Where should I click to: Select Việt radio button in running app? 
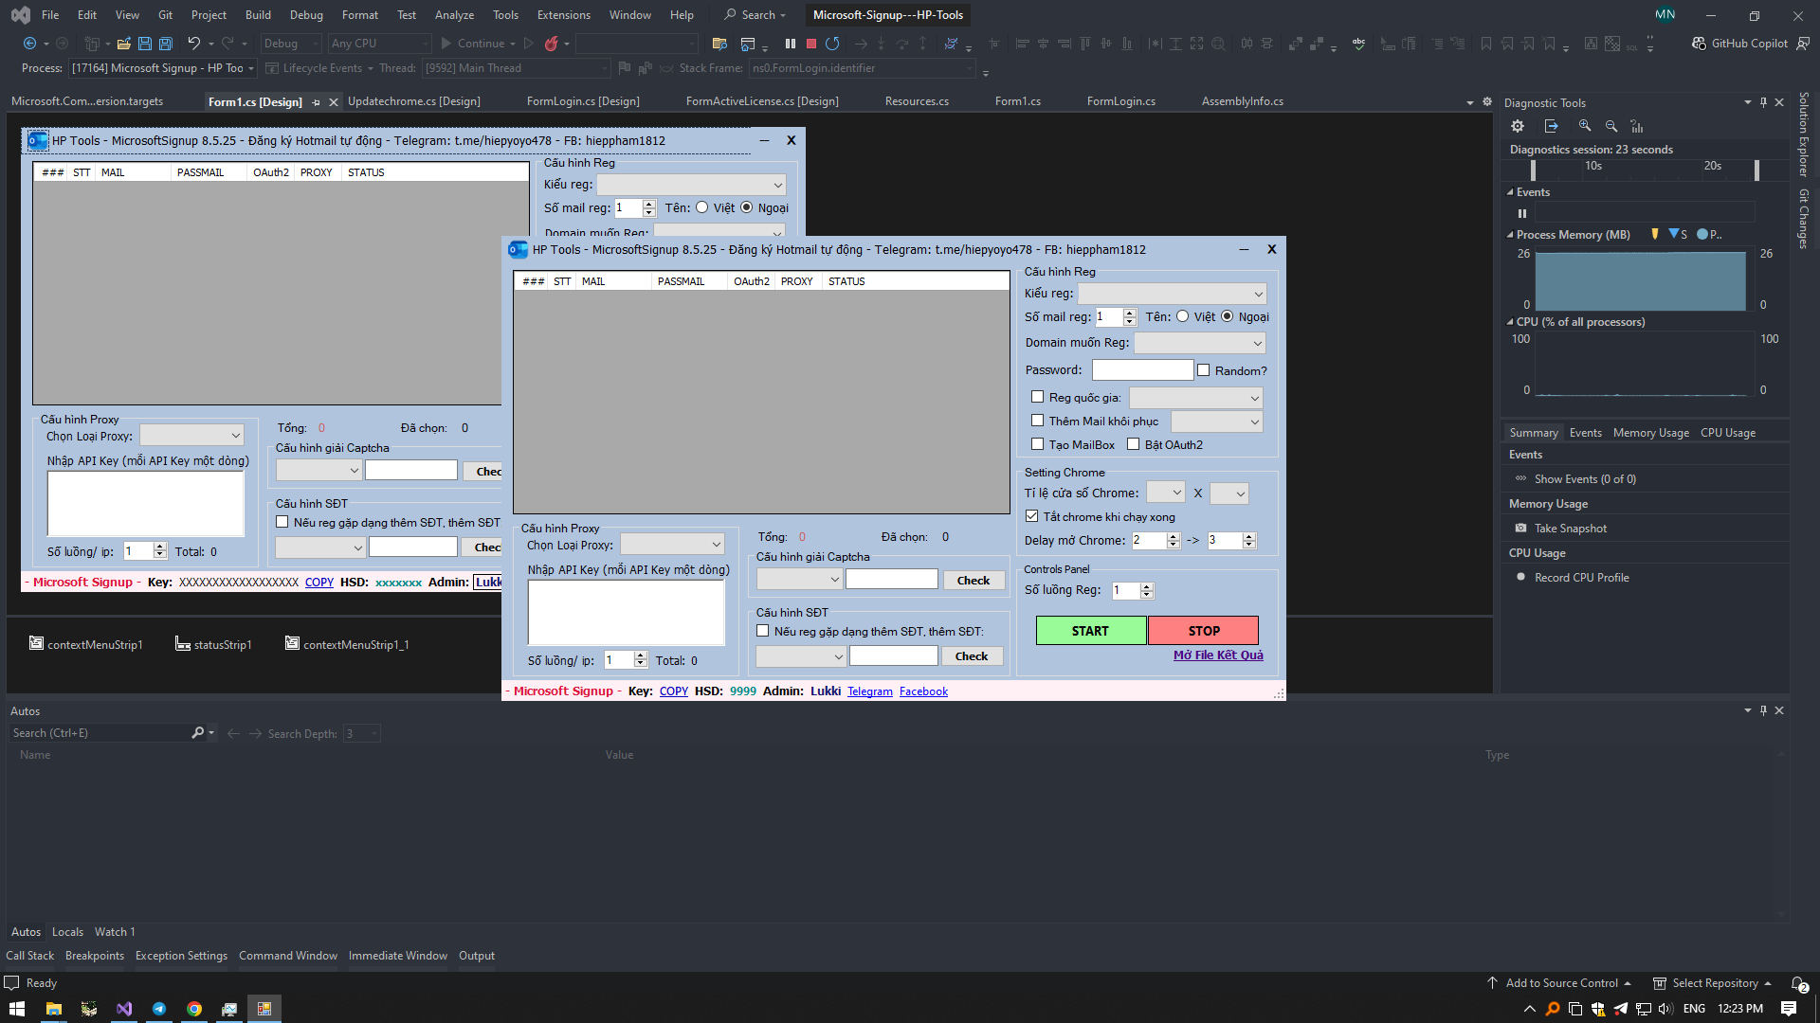(1182, 316)
